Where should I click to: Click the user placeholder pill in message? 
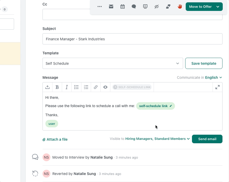52,123
